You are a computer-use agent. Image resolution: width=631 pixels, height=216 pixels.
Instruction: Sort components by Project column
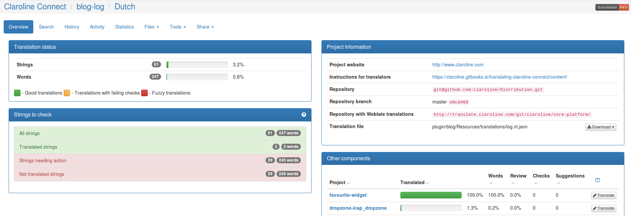pos(340,182)
